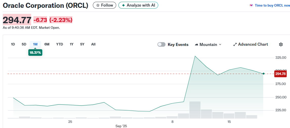Click the (-2.23%) percent change value
This screenshot has width=290, height=128.
[x=61, y=20]
